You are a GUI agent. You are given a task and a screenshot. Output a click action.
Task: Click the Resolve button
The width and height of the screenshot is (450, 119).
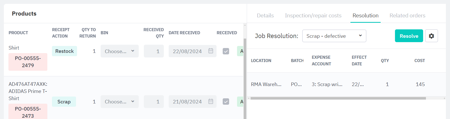409,36
